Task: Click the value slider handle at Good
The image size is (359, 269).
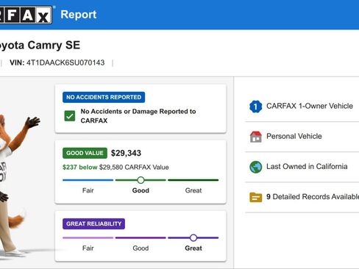Action: click(x=141, y=180)
